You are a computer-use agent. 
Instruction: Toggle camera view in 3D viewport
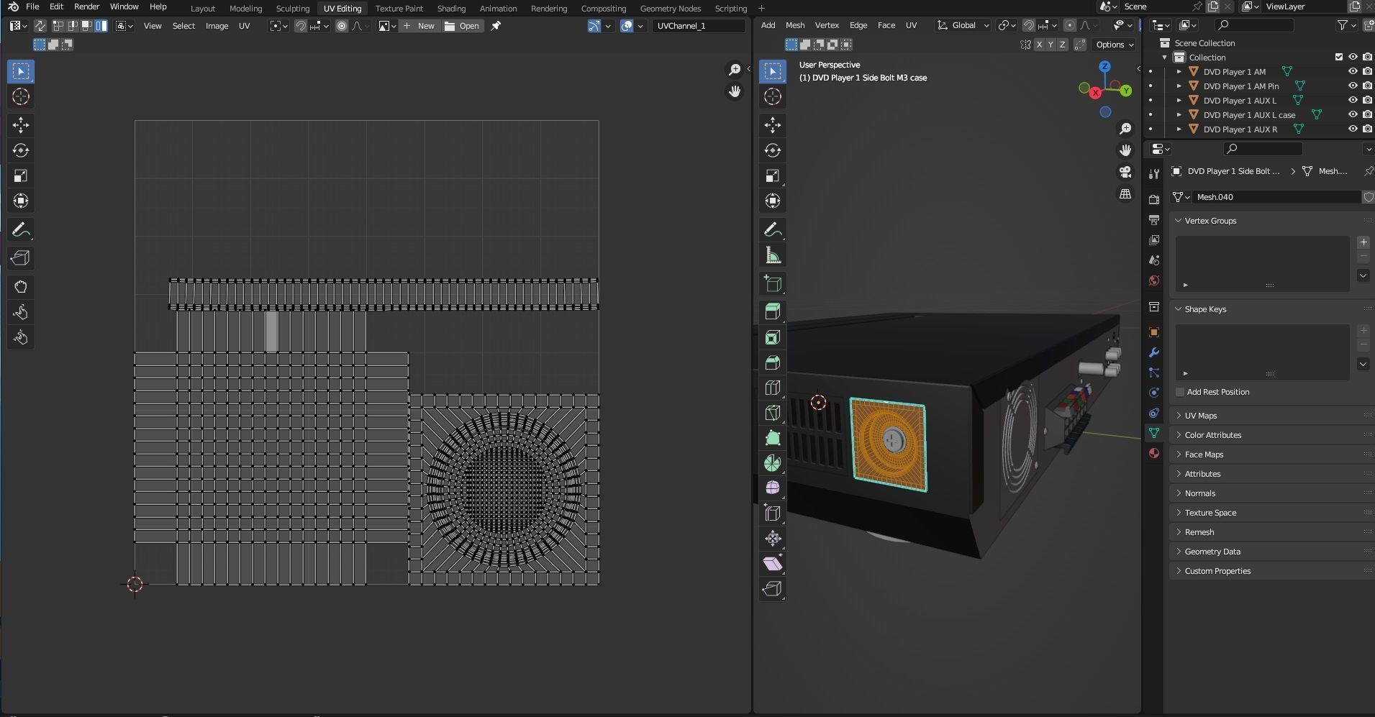point(1125,173)
